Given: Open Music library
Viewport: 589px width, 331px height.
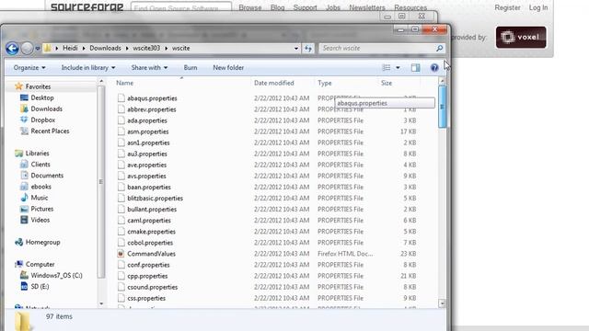Looking at the screenshot, I should click(x=39, y=198).
